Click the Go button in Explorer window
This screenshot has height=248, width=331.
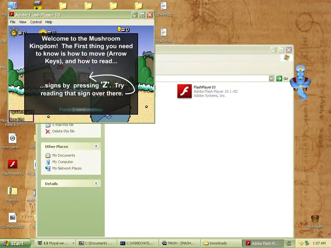(x=282, y=78)
